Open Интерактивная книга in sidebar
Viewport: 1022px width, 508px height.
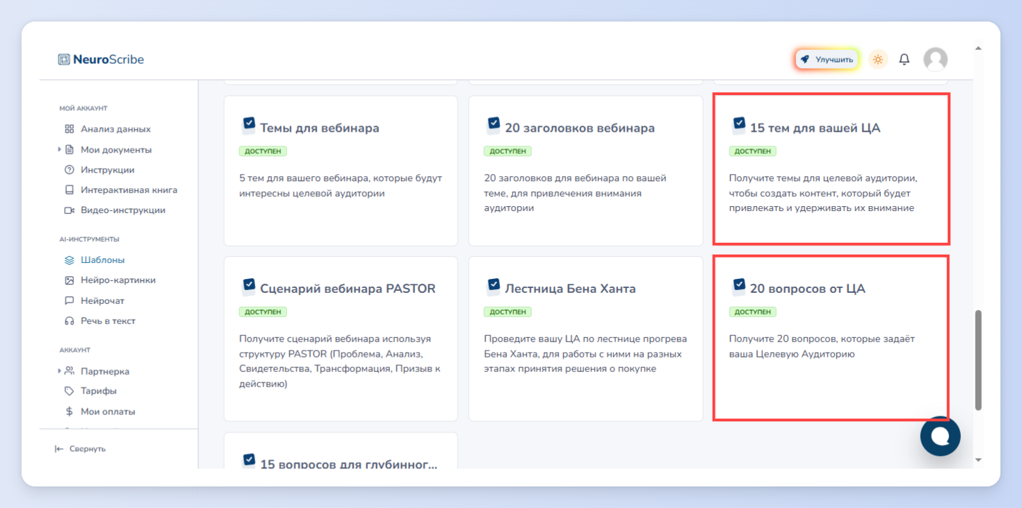pyautogui.click(x=129, y=190)
